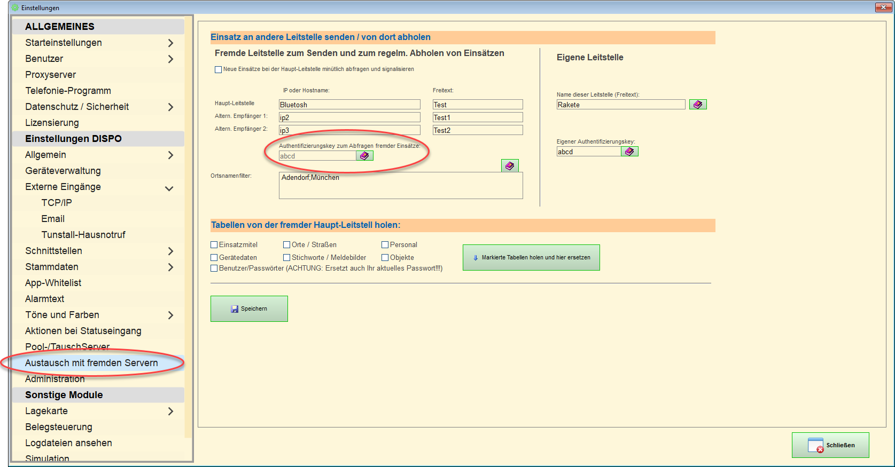Check the Einsatzmittel table checkbox

(214, 245)
